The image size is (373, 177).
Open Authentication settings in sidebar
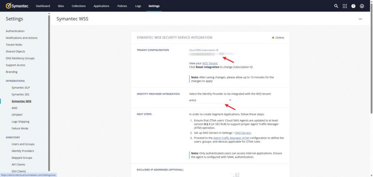pos(15,31)
